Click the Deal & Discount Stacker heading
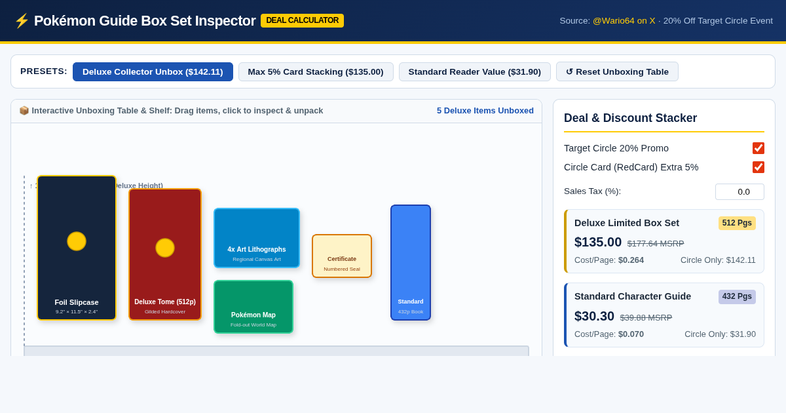This screenshot has width=786, height=413. [630, 118]
